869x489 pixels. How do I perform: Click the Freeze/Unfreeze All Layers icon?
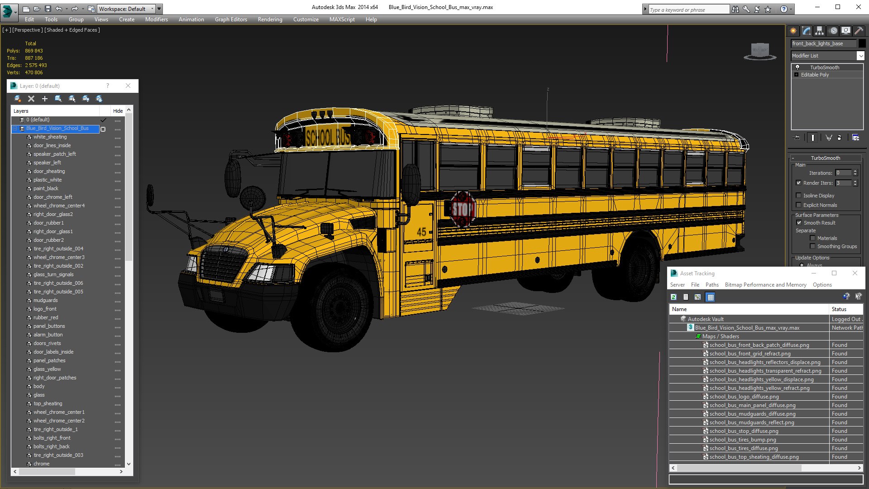tap(99, 99)
